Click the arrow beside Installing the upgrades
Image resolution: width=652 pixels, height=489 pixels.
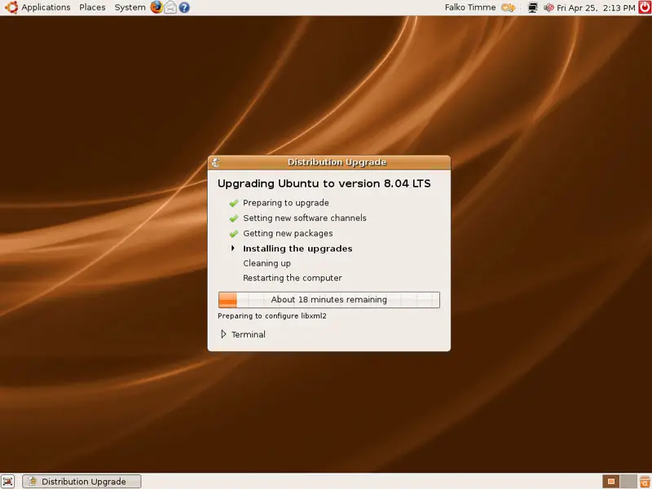(233, 249)
